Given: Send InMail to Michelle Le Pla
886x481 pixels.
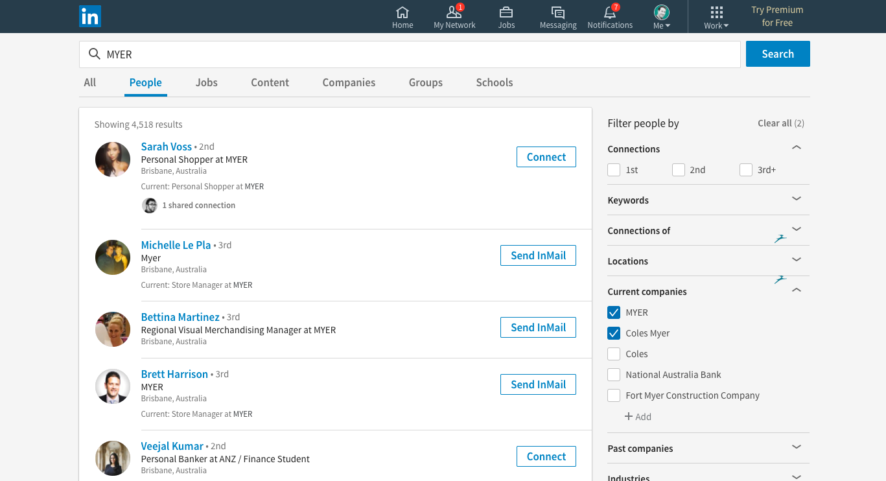Looking at the screenshot, I should point(538,255).
